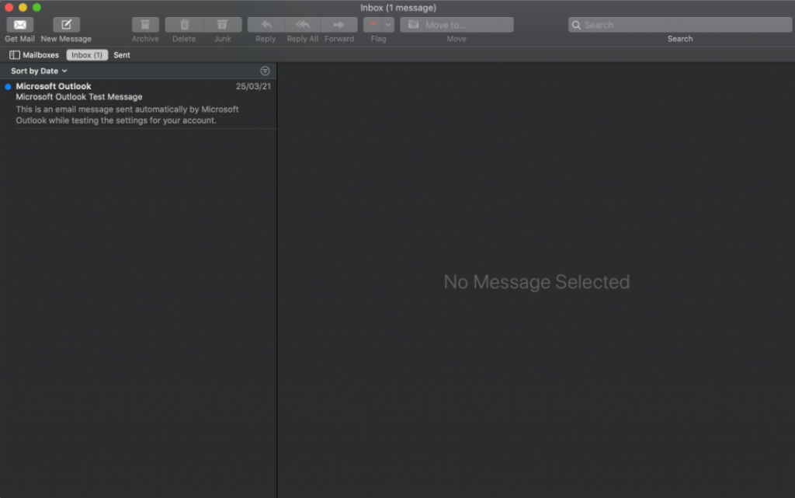This screenshot has width=795, height=498.
Task: Archive the message using the Archive icon
Action: [145, 25]
